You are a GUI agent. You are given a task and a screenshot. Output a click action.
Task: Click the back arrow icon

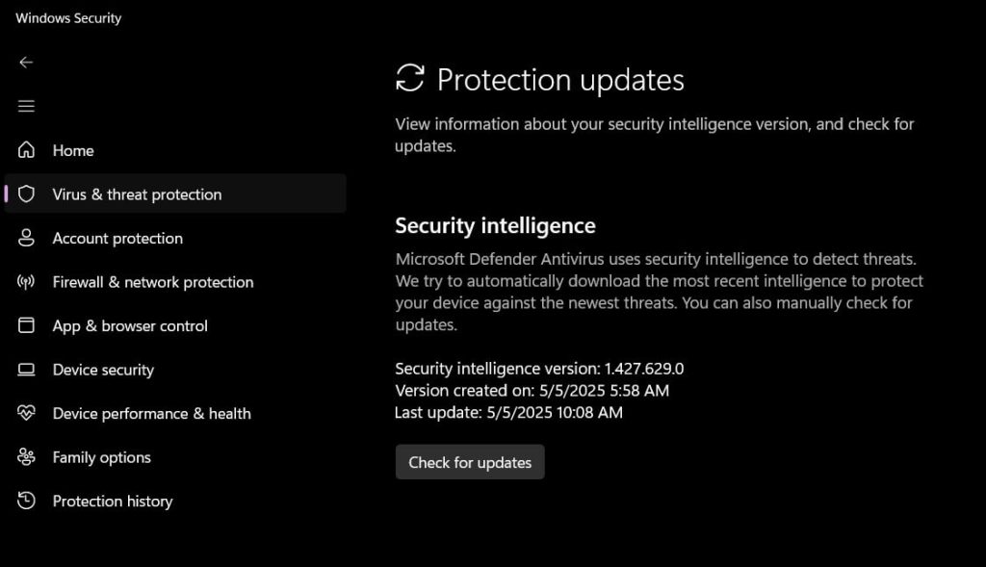click(x=26, y=63)
